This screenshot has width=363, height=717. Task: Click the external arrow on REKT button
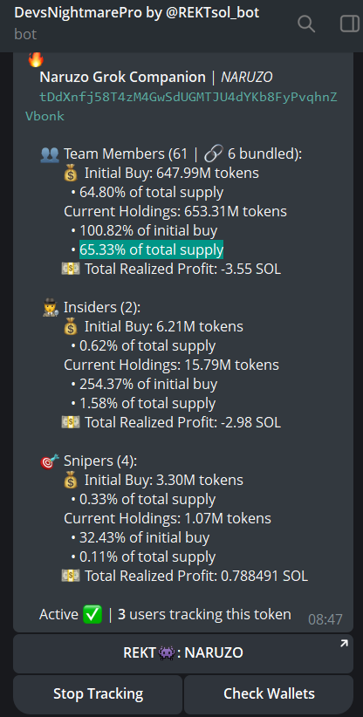point(344,644)
